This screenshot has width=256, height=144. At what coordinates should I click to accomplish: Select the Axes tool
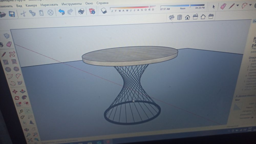tap(25, 123)
